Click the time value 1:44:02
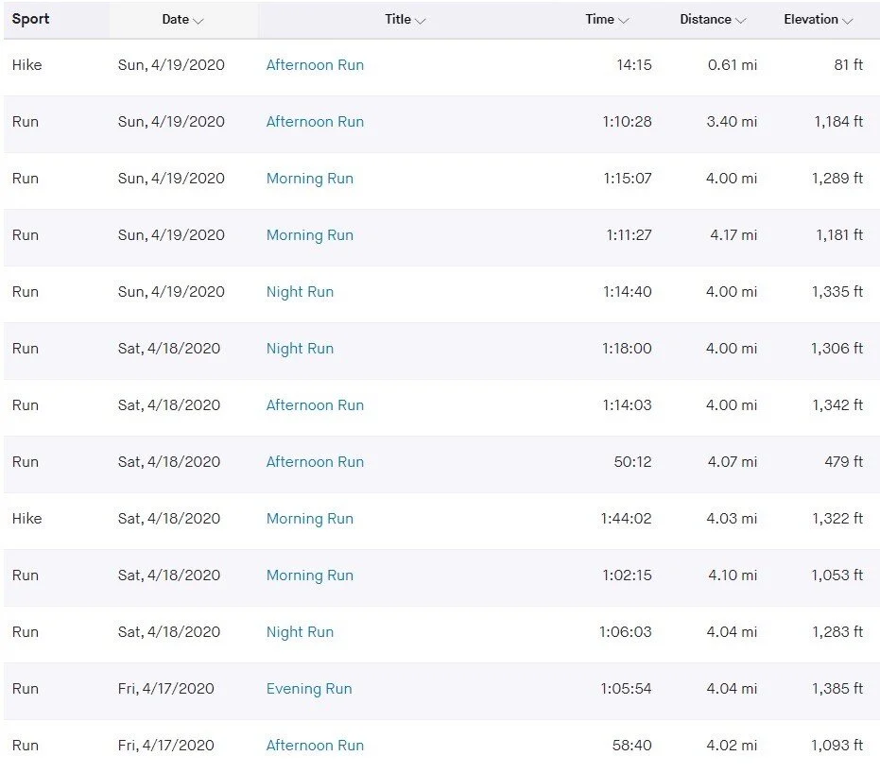880x773 pixels. coord(627,518)
